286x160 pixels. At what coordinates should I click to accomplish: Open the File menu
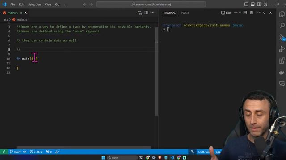(x=13, y=4)
